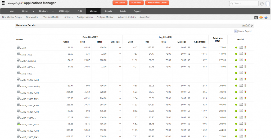Switch to the Reports tab
Screen dimensions: 271x139
[108, 11]
